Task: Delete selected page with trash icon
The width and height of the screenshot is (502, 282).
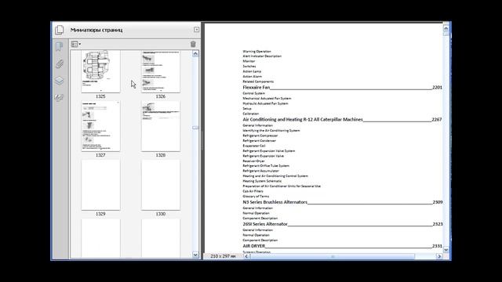Action: (193, 44)
